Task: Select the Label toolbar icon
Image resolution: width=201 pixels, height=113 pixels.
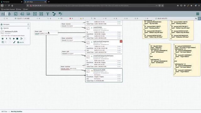Action: (x=60, y=14)
